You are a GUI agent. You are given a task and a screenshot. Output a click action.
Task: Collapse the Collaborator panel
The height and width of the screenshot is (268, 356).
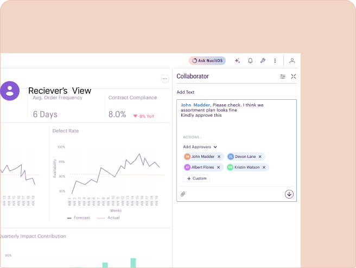294,76
